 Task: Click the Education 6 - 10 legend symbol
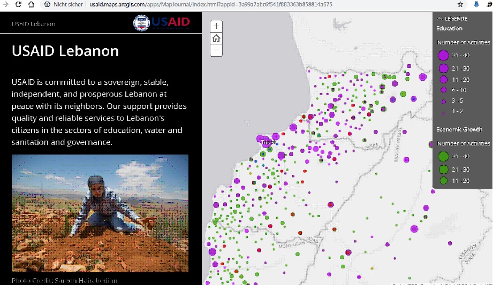443,90
